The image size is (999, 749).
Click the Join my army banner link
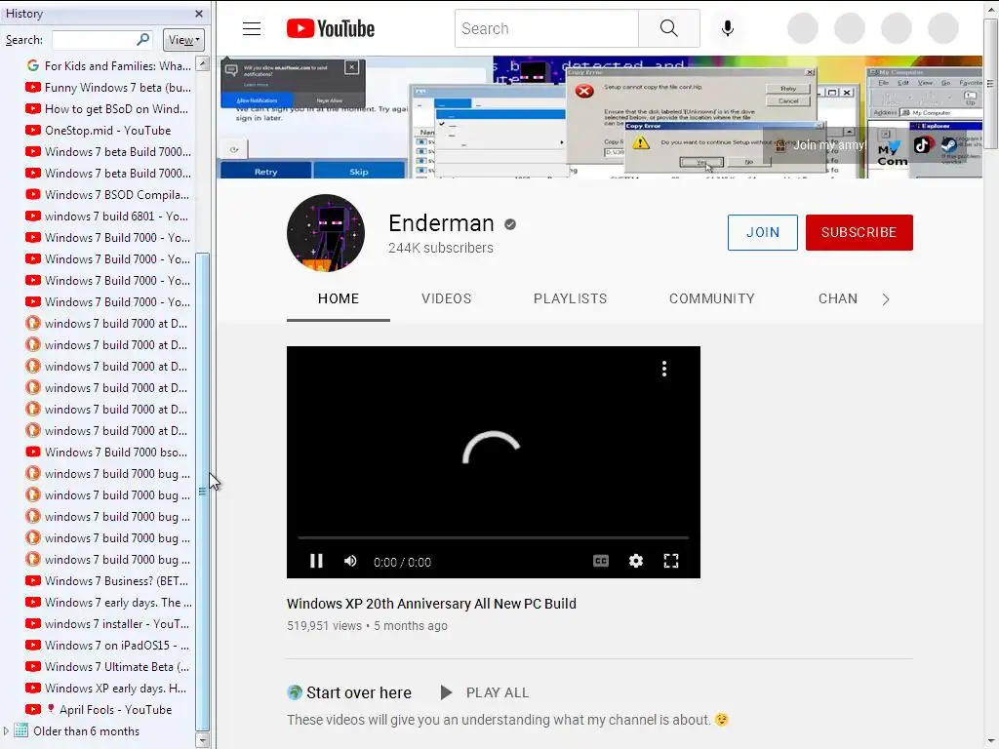coord(829,145)
